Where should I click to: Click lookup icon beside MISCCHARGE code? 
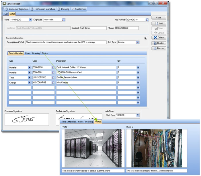[x=53, y=83]
